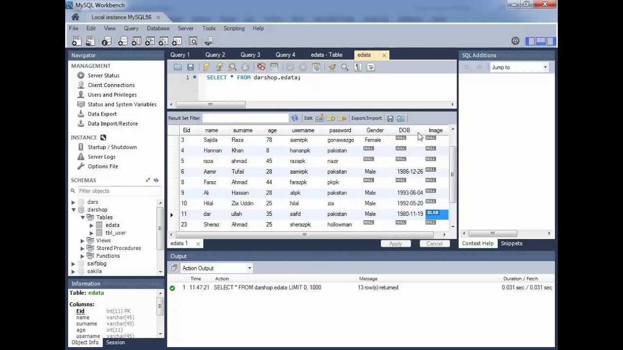
Task: Reconnect to DBMS toolbar icon
Action: point(209,41)
